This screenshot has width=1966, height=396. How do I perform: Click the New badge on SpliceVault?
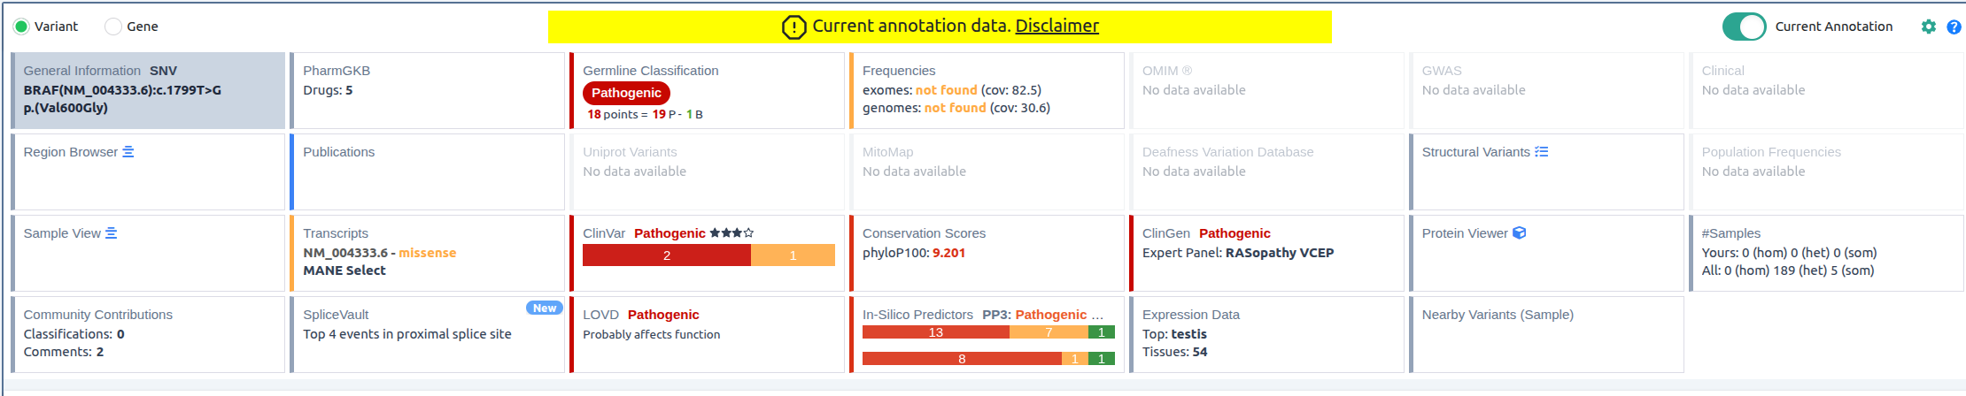[x=545, y=308]
